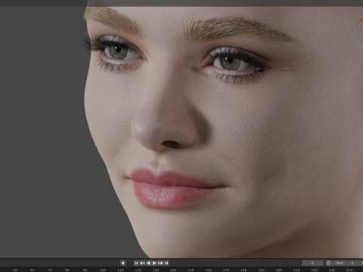Image resolution: width=363 pixels, height=272 pixels.
Task: Jump to the previous keyframe
Action: pos(142,263)
